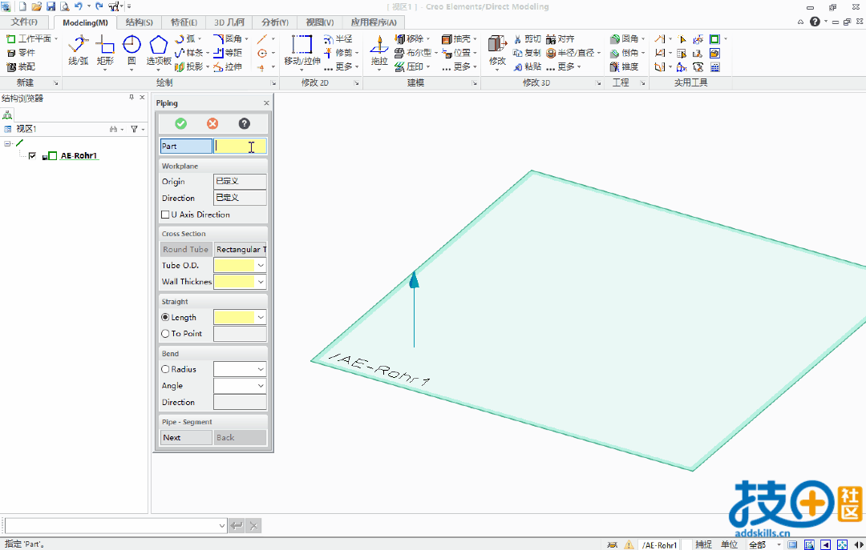Click the 对齐 align tool
This screenshot has height=550, width=866.
tap(560, 38)
